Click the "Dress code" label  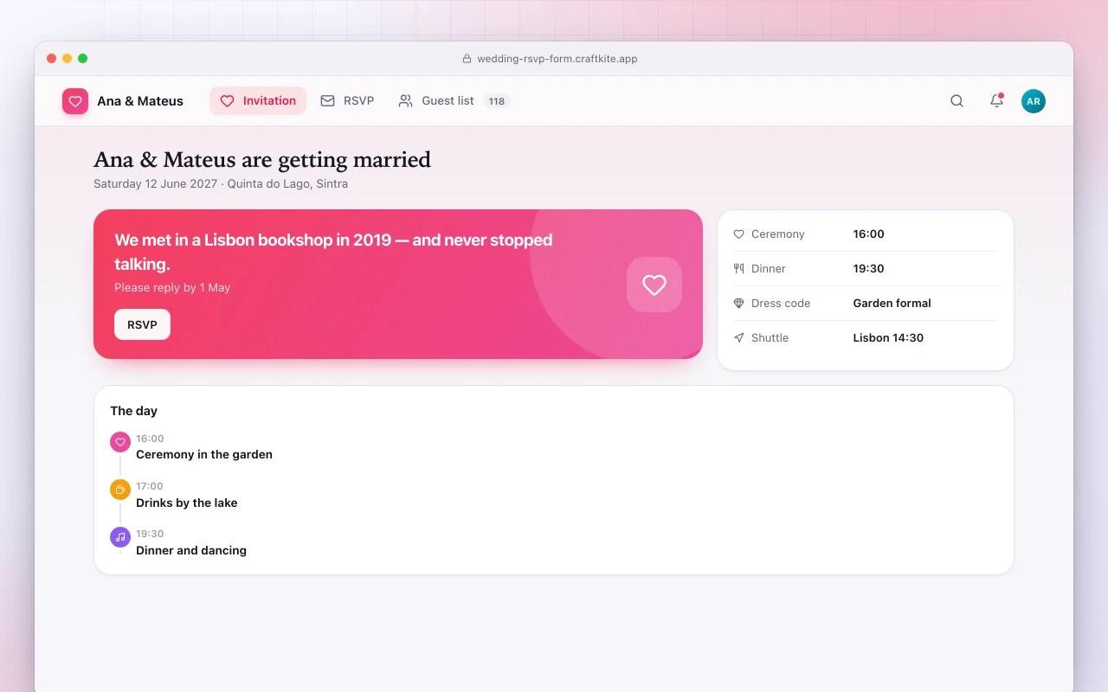[781, 304]
